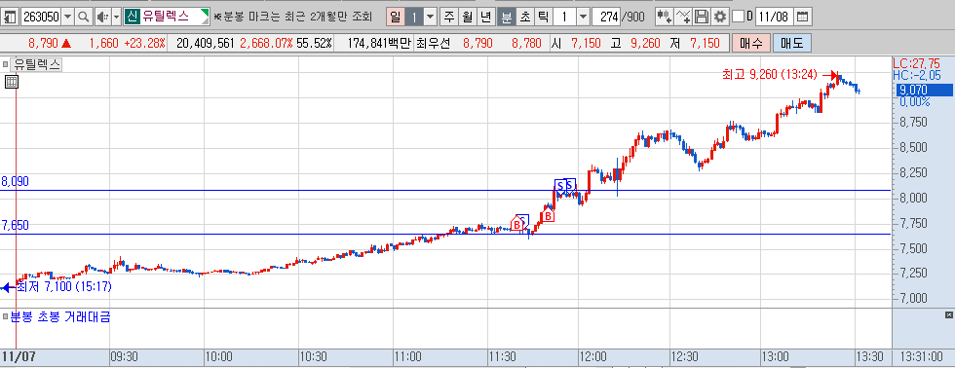Open calendar date picker icon
Viewport: 955px width, 368px height.
point(804,17)
